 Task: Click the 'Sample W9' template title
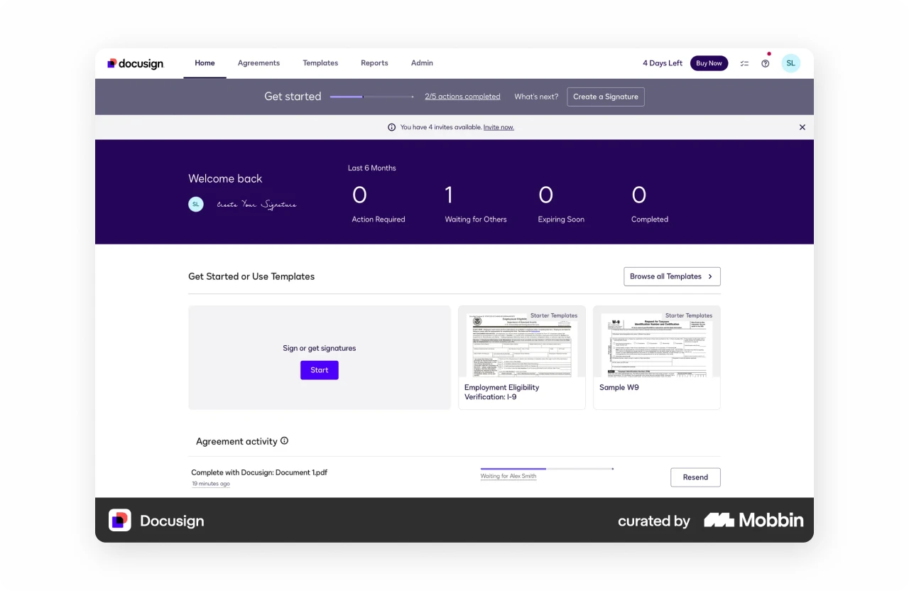point(619,388)
